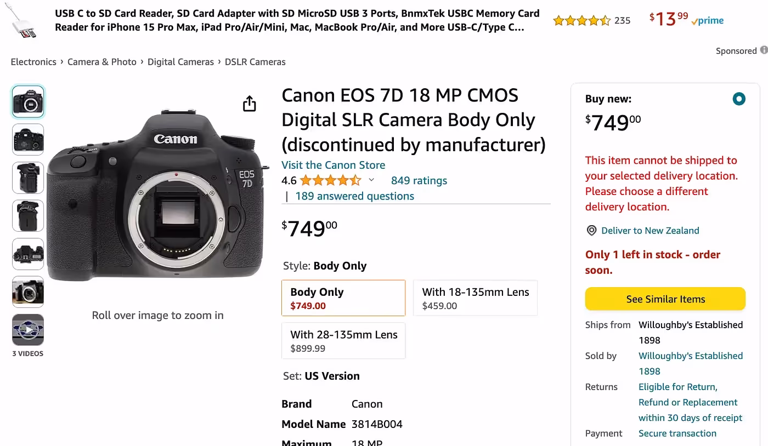768x446 pixels.
Task: Click the See Similar Items button
Action: tap(665, 299)
